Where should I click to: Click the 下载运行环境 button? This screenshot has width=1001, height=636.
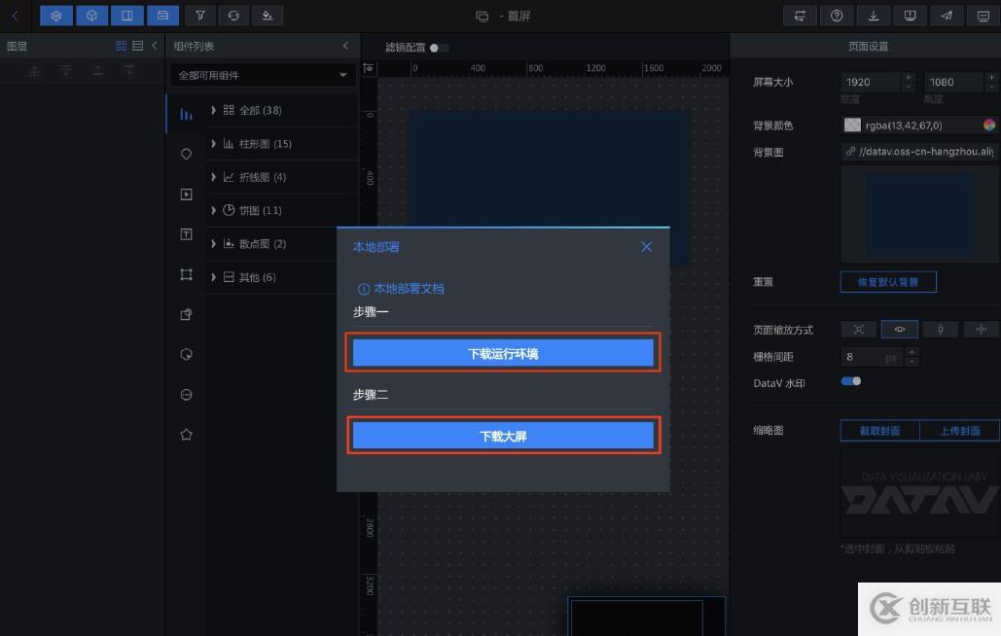click(x=502, y=352)
